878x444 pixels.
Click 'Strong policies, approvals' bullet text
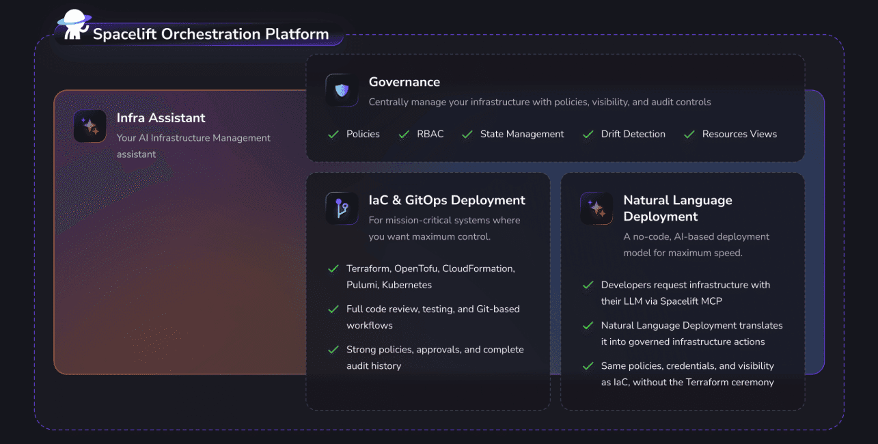point(435,357)
